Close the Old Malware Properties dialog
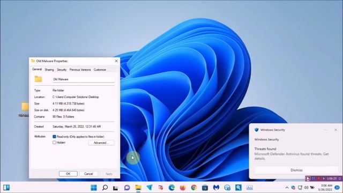343x193 pixels. (x=116, y=61)
